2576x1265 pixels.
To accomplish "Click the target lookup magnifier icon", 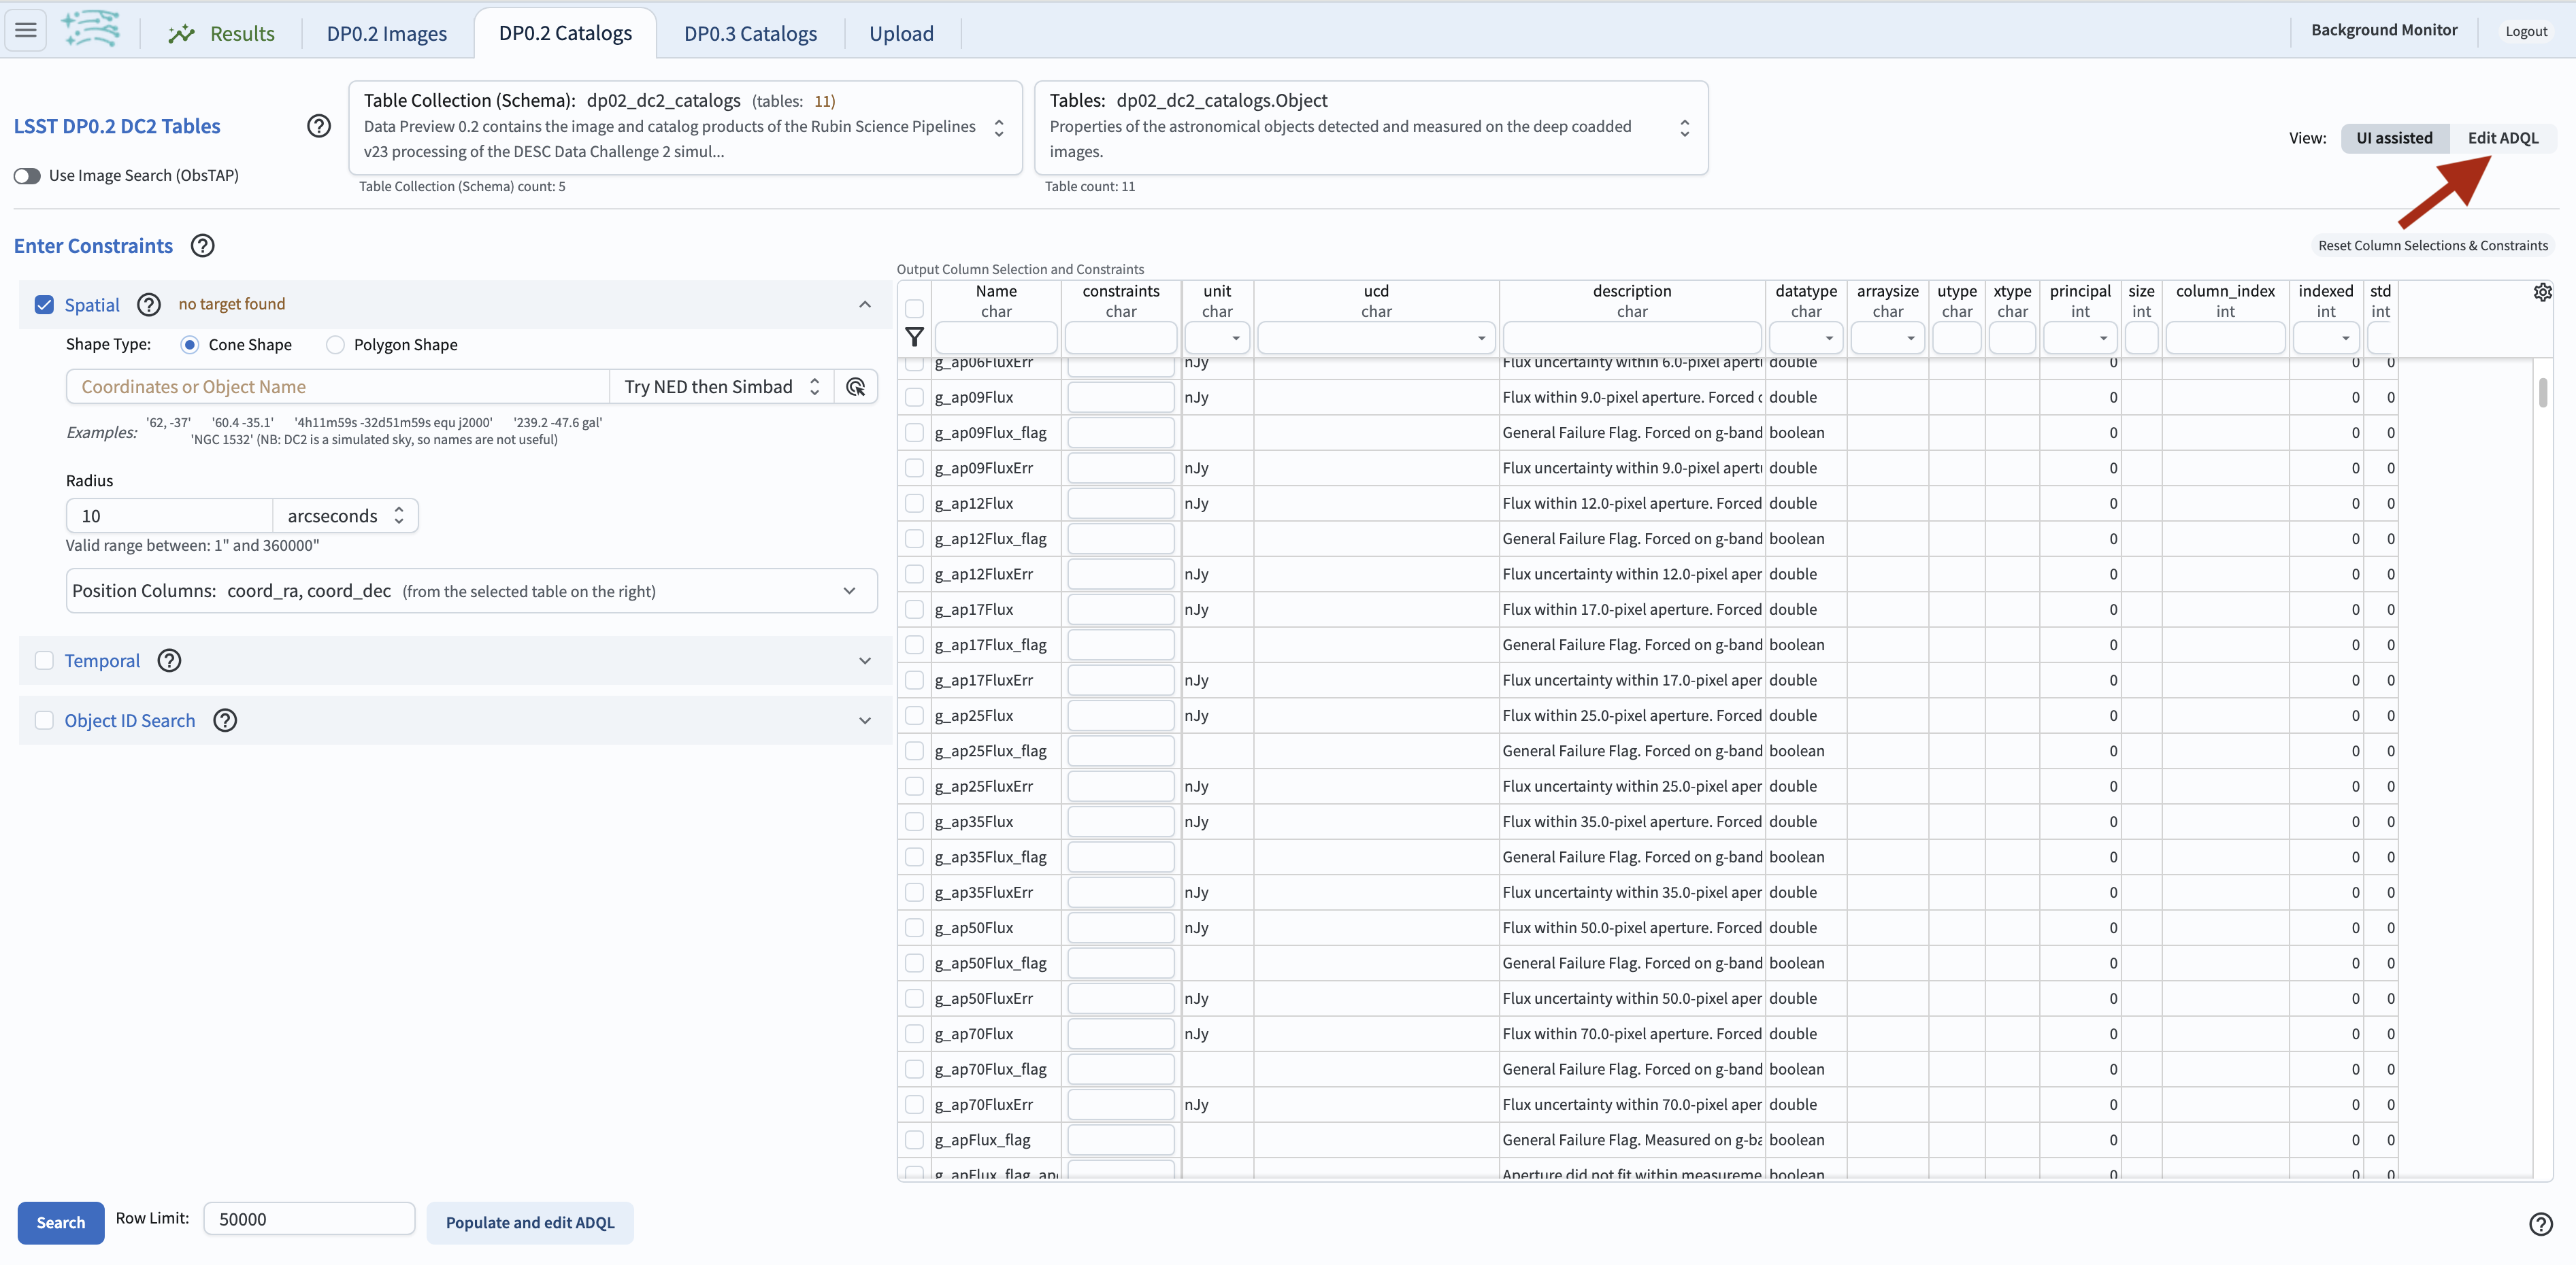I will tap(856, 387).
